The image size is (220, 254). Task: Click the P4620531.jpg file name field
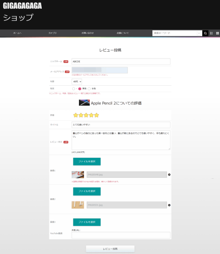tap(127, 205)
